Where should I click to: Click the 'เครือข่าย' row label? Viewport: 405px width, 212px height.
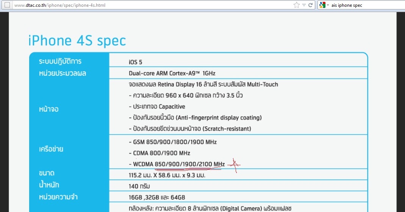click(51, 149)
